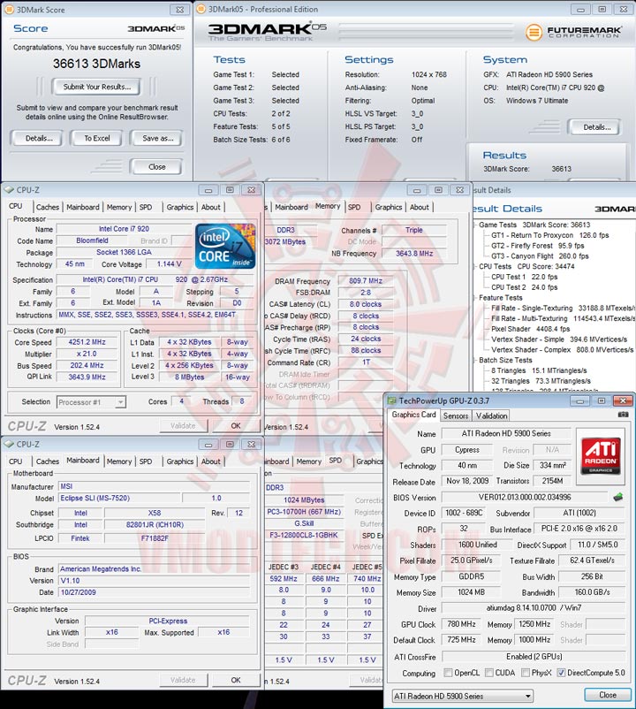The width and height of the screenshot is (636, 709).
Task: Click the NB Frequency value 3643.8 MHz
Action: click(414, 254)
